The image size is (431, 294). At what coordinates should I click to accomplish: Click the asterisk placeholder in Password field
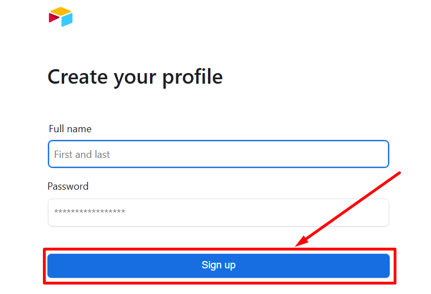tap(89, 213)
